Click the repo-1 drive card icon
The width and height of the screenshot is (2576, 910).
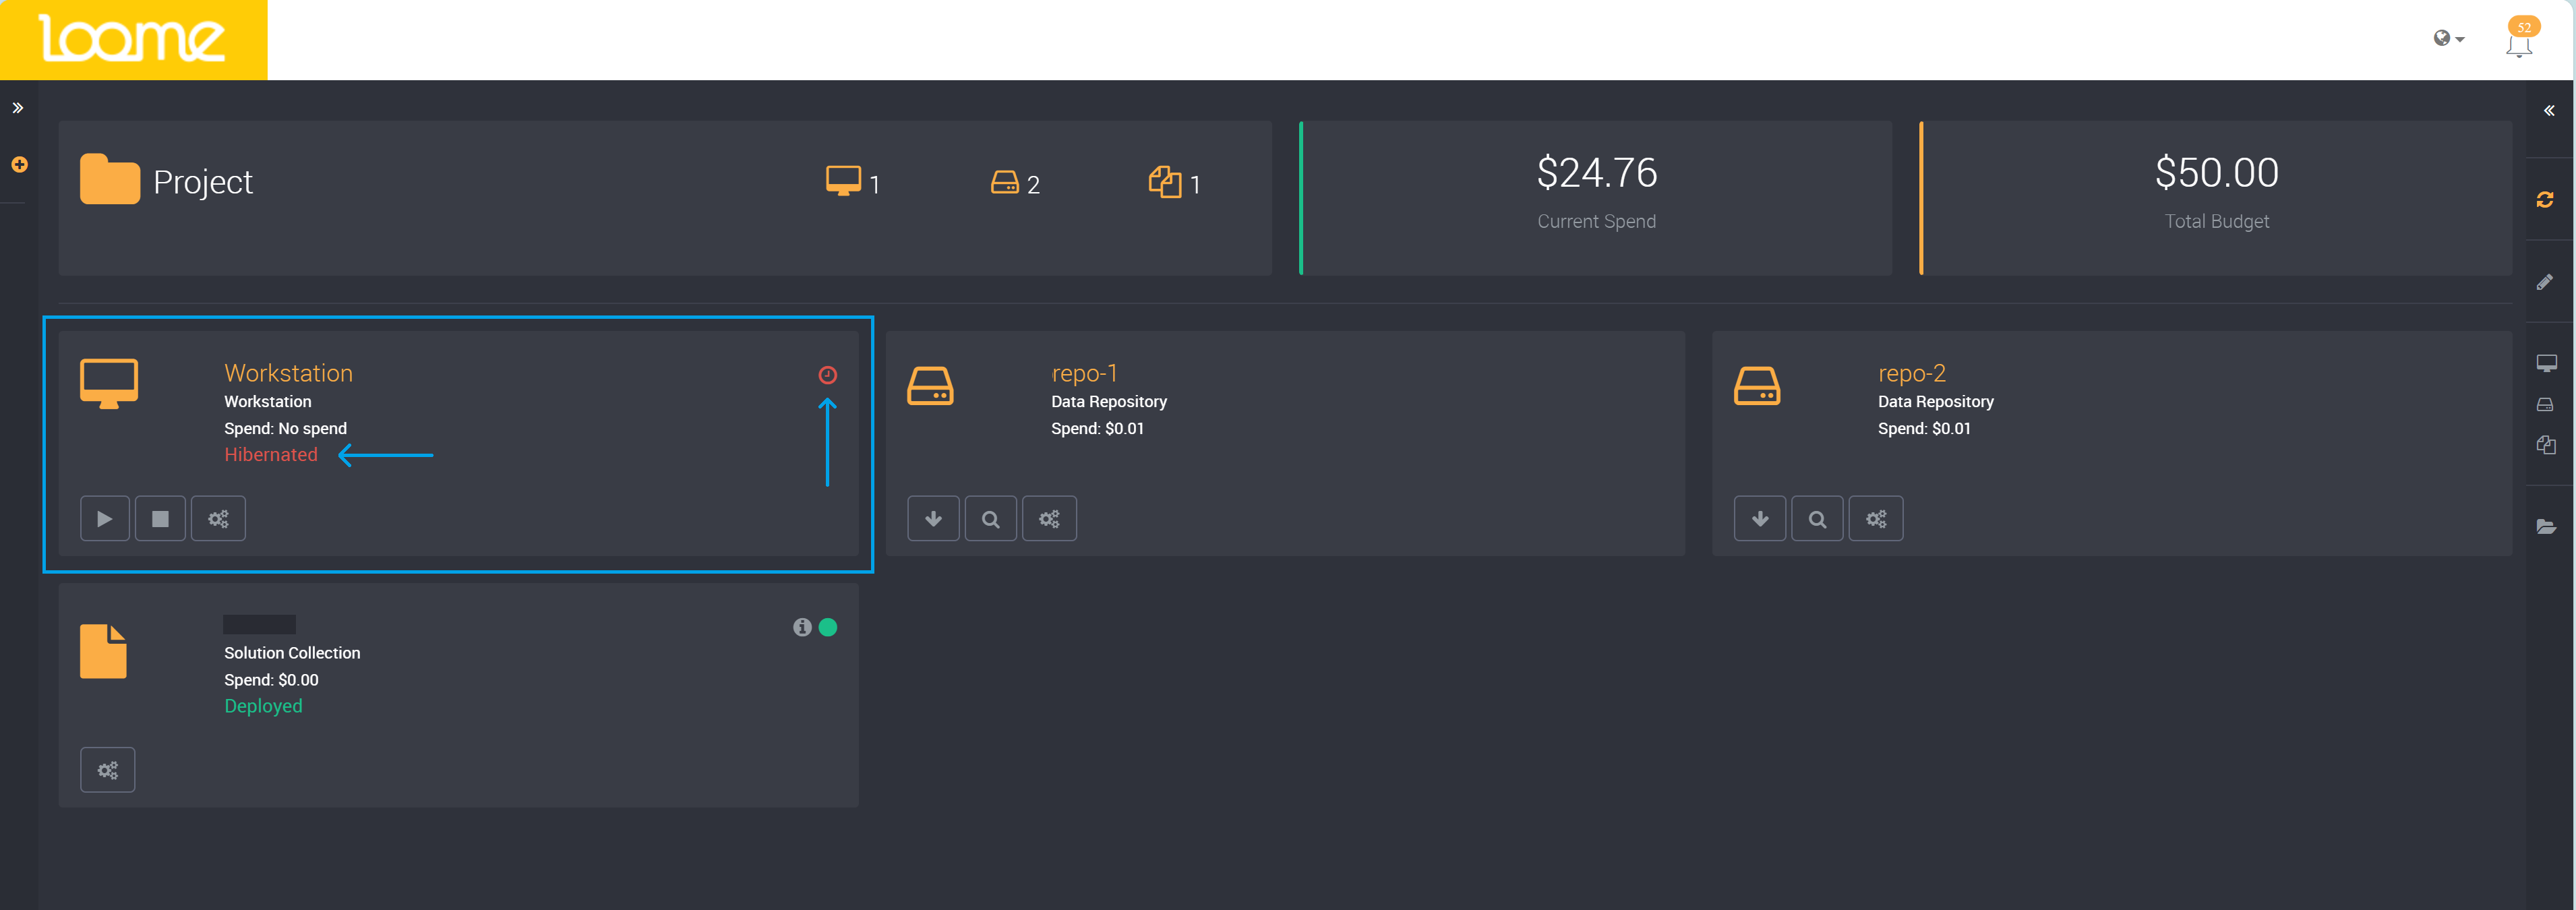930,386
